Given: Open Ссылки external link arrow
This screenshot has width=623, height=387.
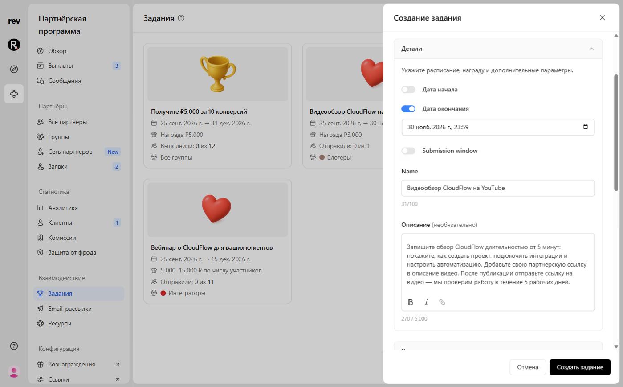Looking at the screenshot, I should pyautogui.click(x=118, y=379).
